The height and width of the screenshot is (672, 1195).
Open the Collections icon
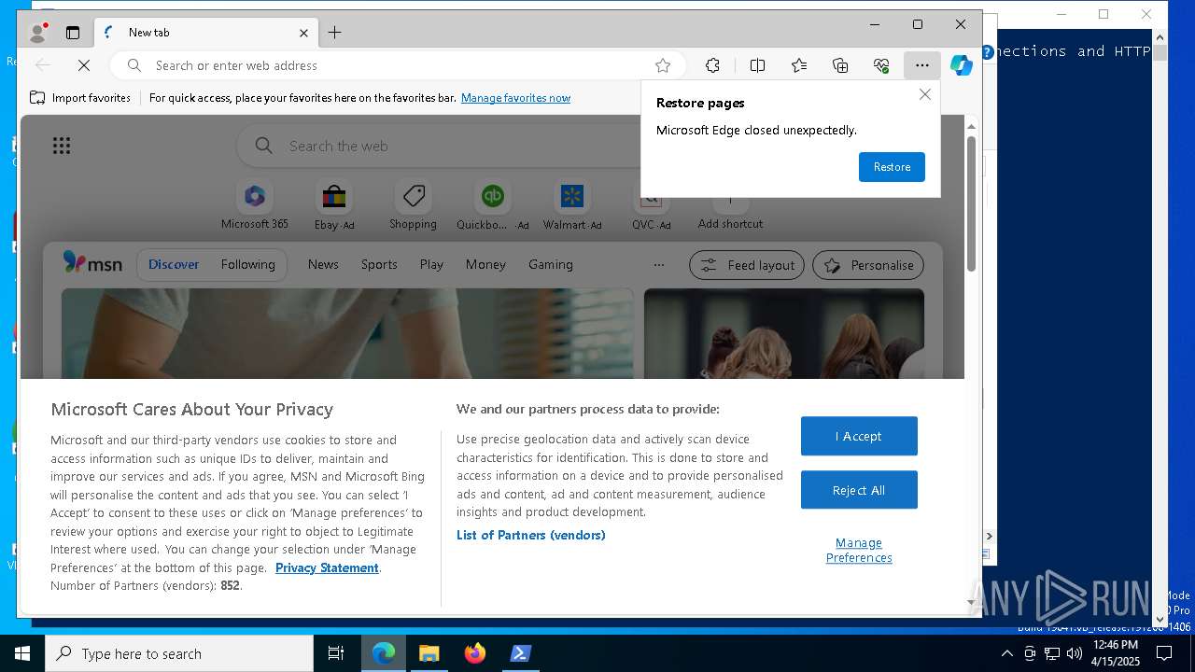point(840,65)
